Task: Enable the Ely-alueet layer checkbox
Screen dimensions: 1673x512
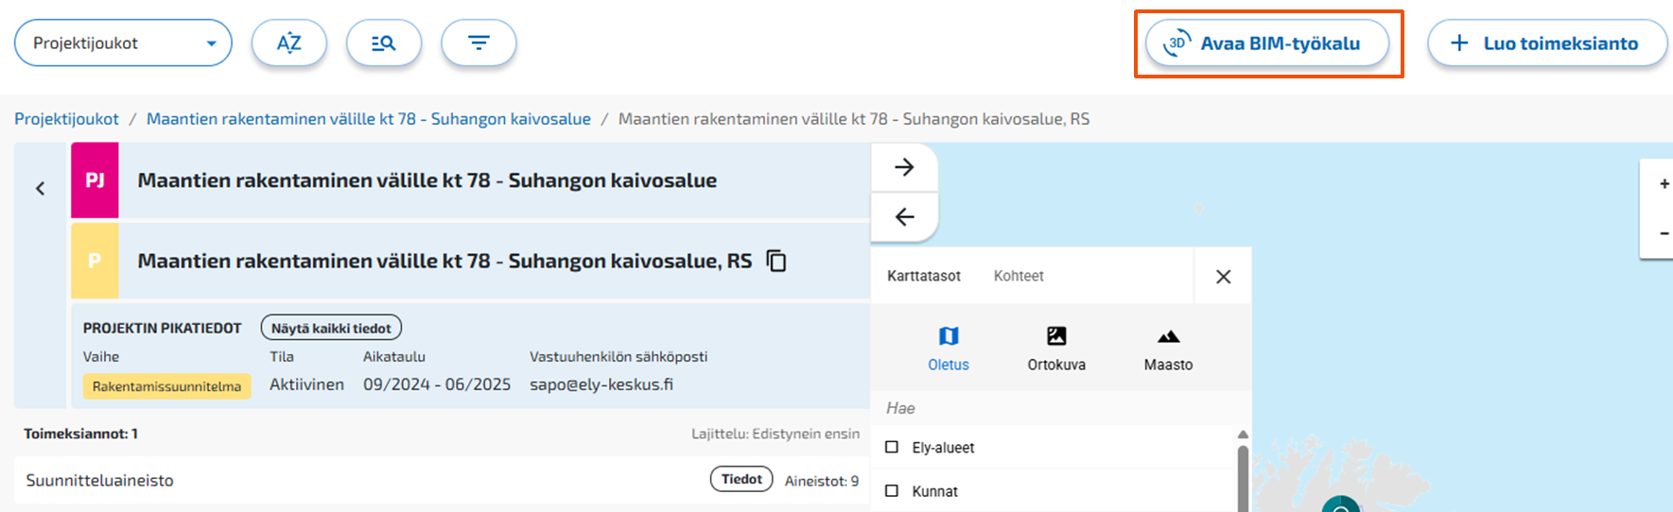Action: (x=892, y=447)
